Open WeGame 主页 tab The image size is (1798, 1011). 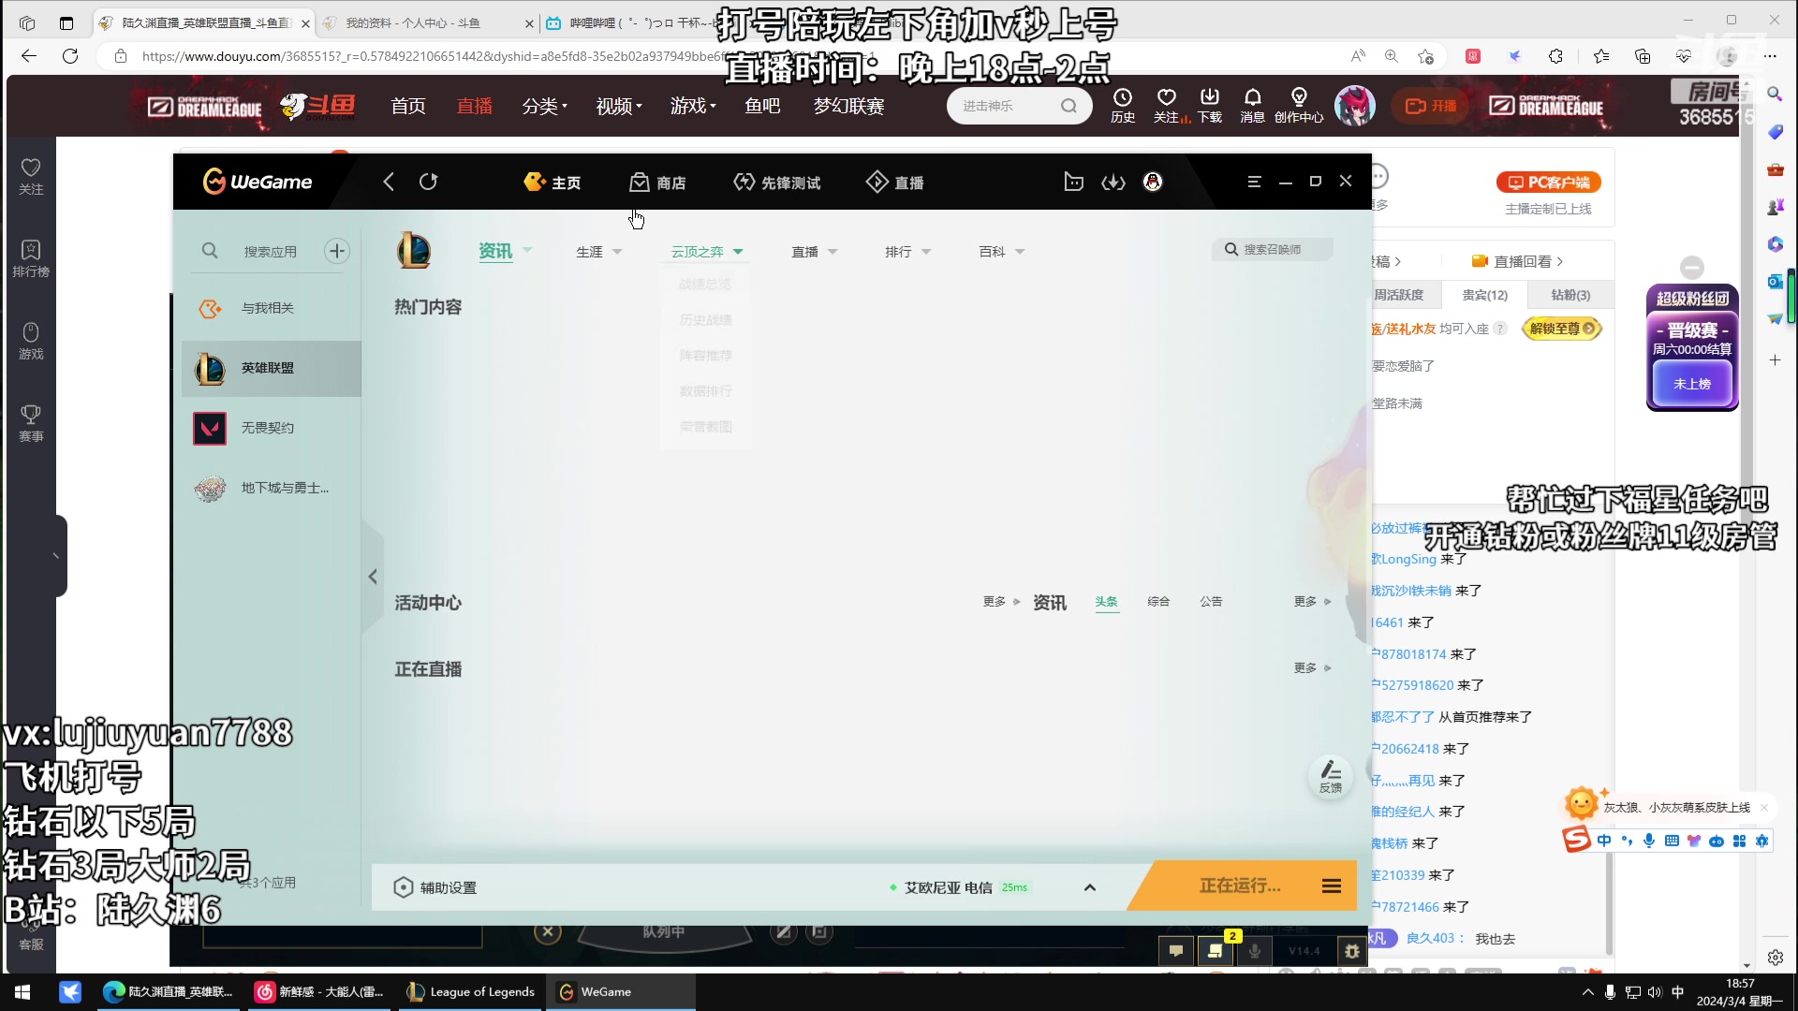(553, 183)
